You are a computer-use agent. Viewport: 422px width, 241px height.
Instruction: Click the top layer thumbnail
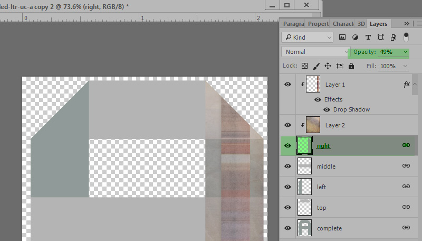point(304,207)
